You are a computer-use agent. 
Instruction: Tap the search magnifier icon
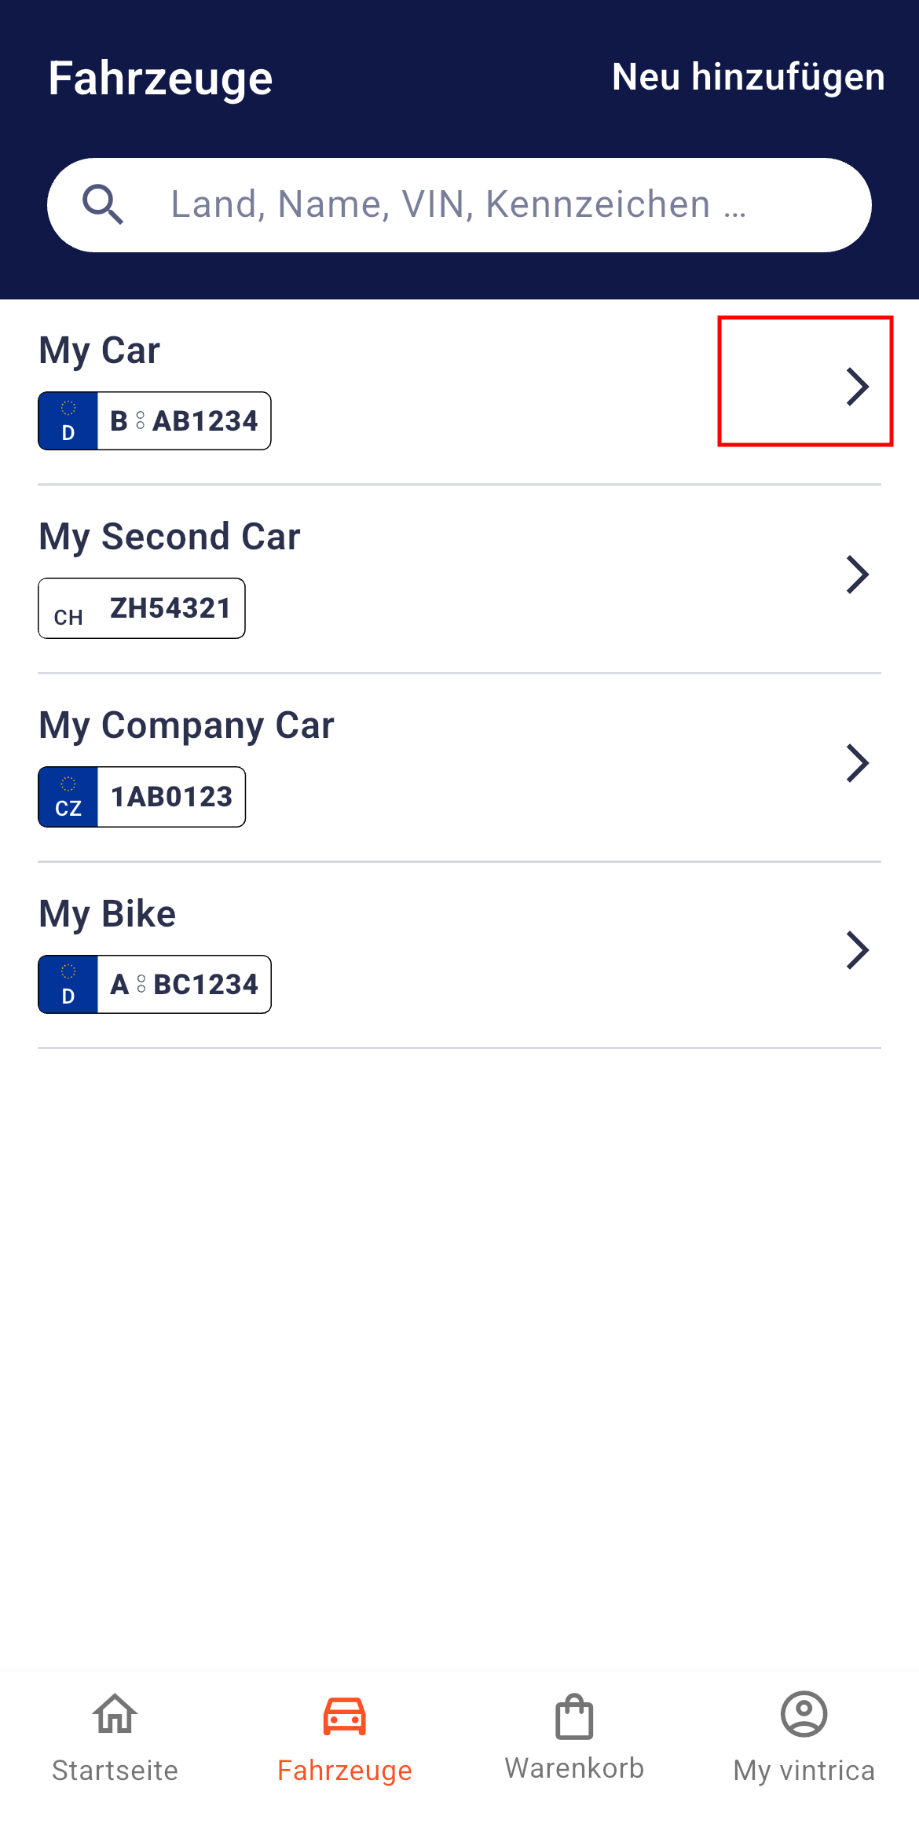103,205
